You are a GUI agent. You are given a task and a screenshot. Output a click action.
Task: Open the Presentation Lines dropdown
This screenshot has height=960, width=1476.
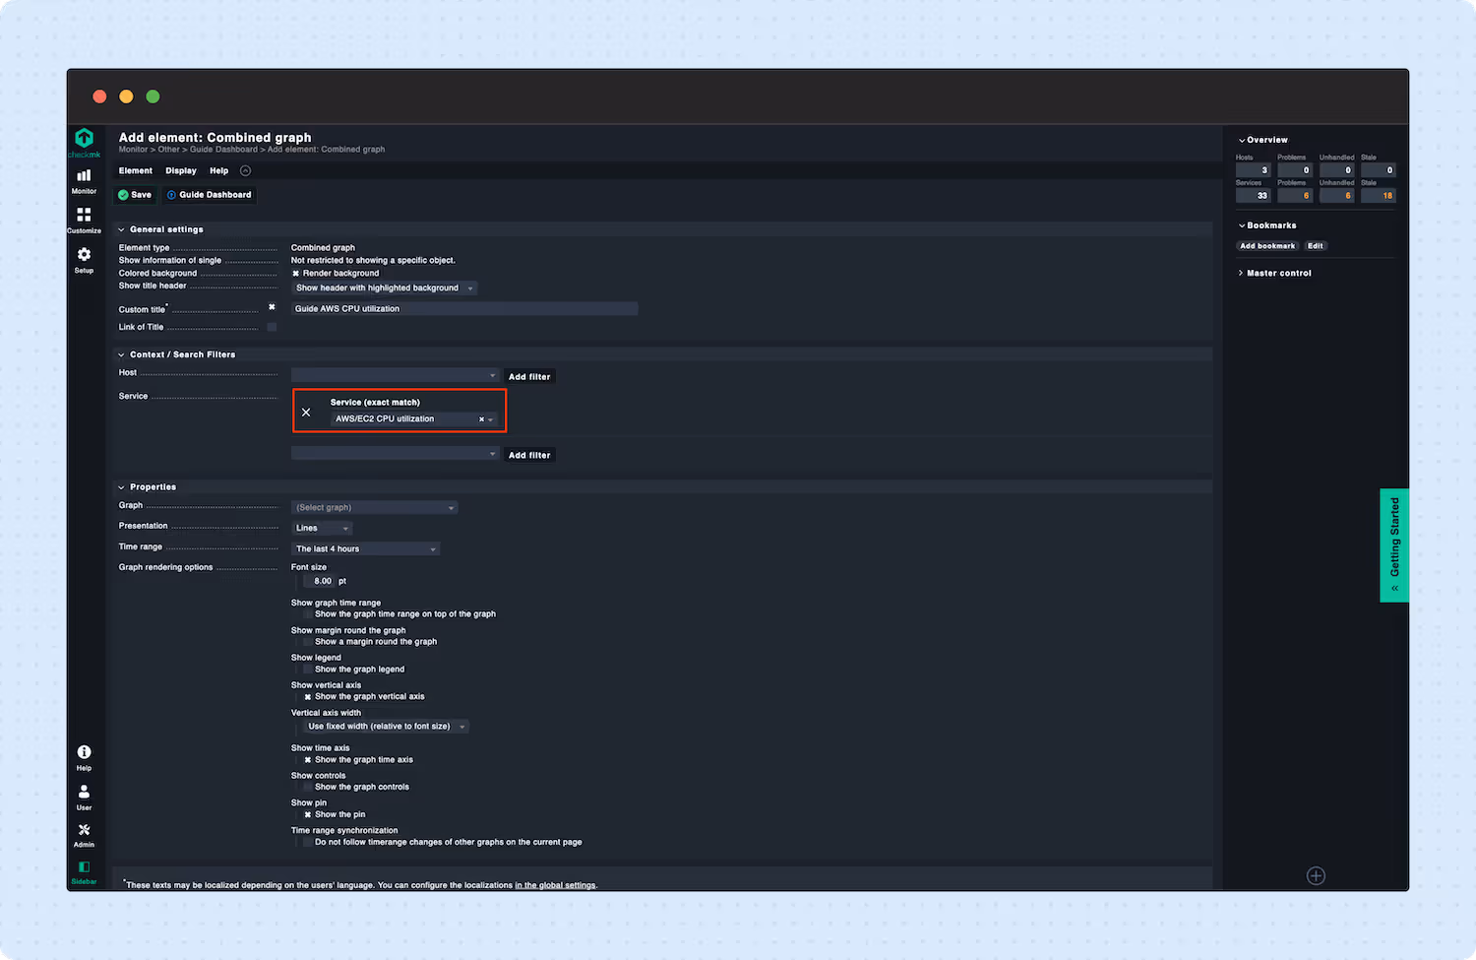pyautogui.click(x=321, y=528)
